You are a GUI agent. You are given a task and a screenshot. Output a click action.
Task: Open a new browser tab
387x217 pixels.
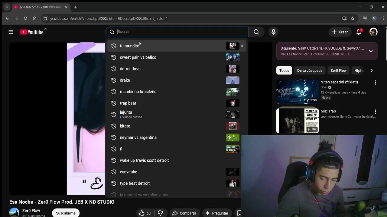[x=76, y=7]
